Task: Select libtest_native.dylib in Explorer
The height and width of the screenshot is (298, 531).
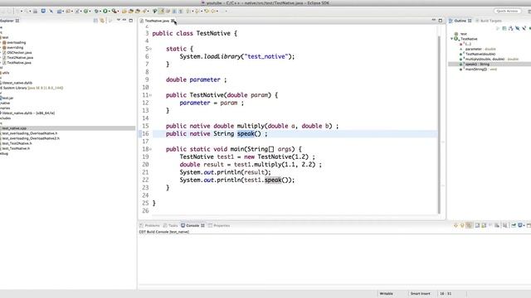Action: pos(17,83)
